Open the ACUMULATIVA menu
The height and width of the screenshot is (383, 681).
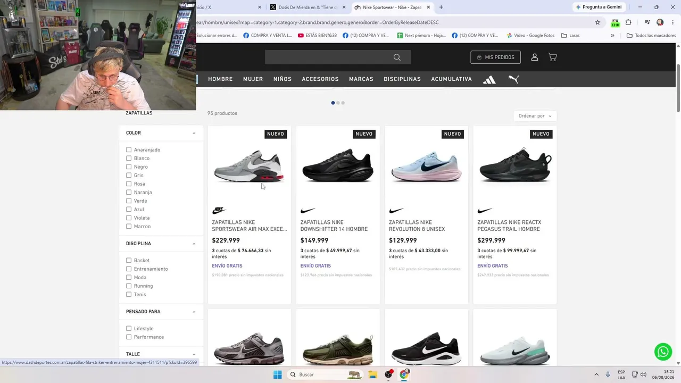pyautogui.click(x=451, y=79)
